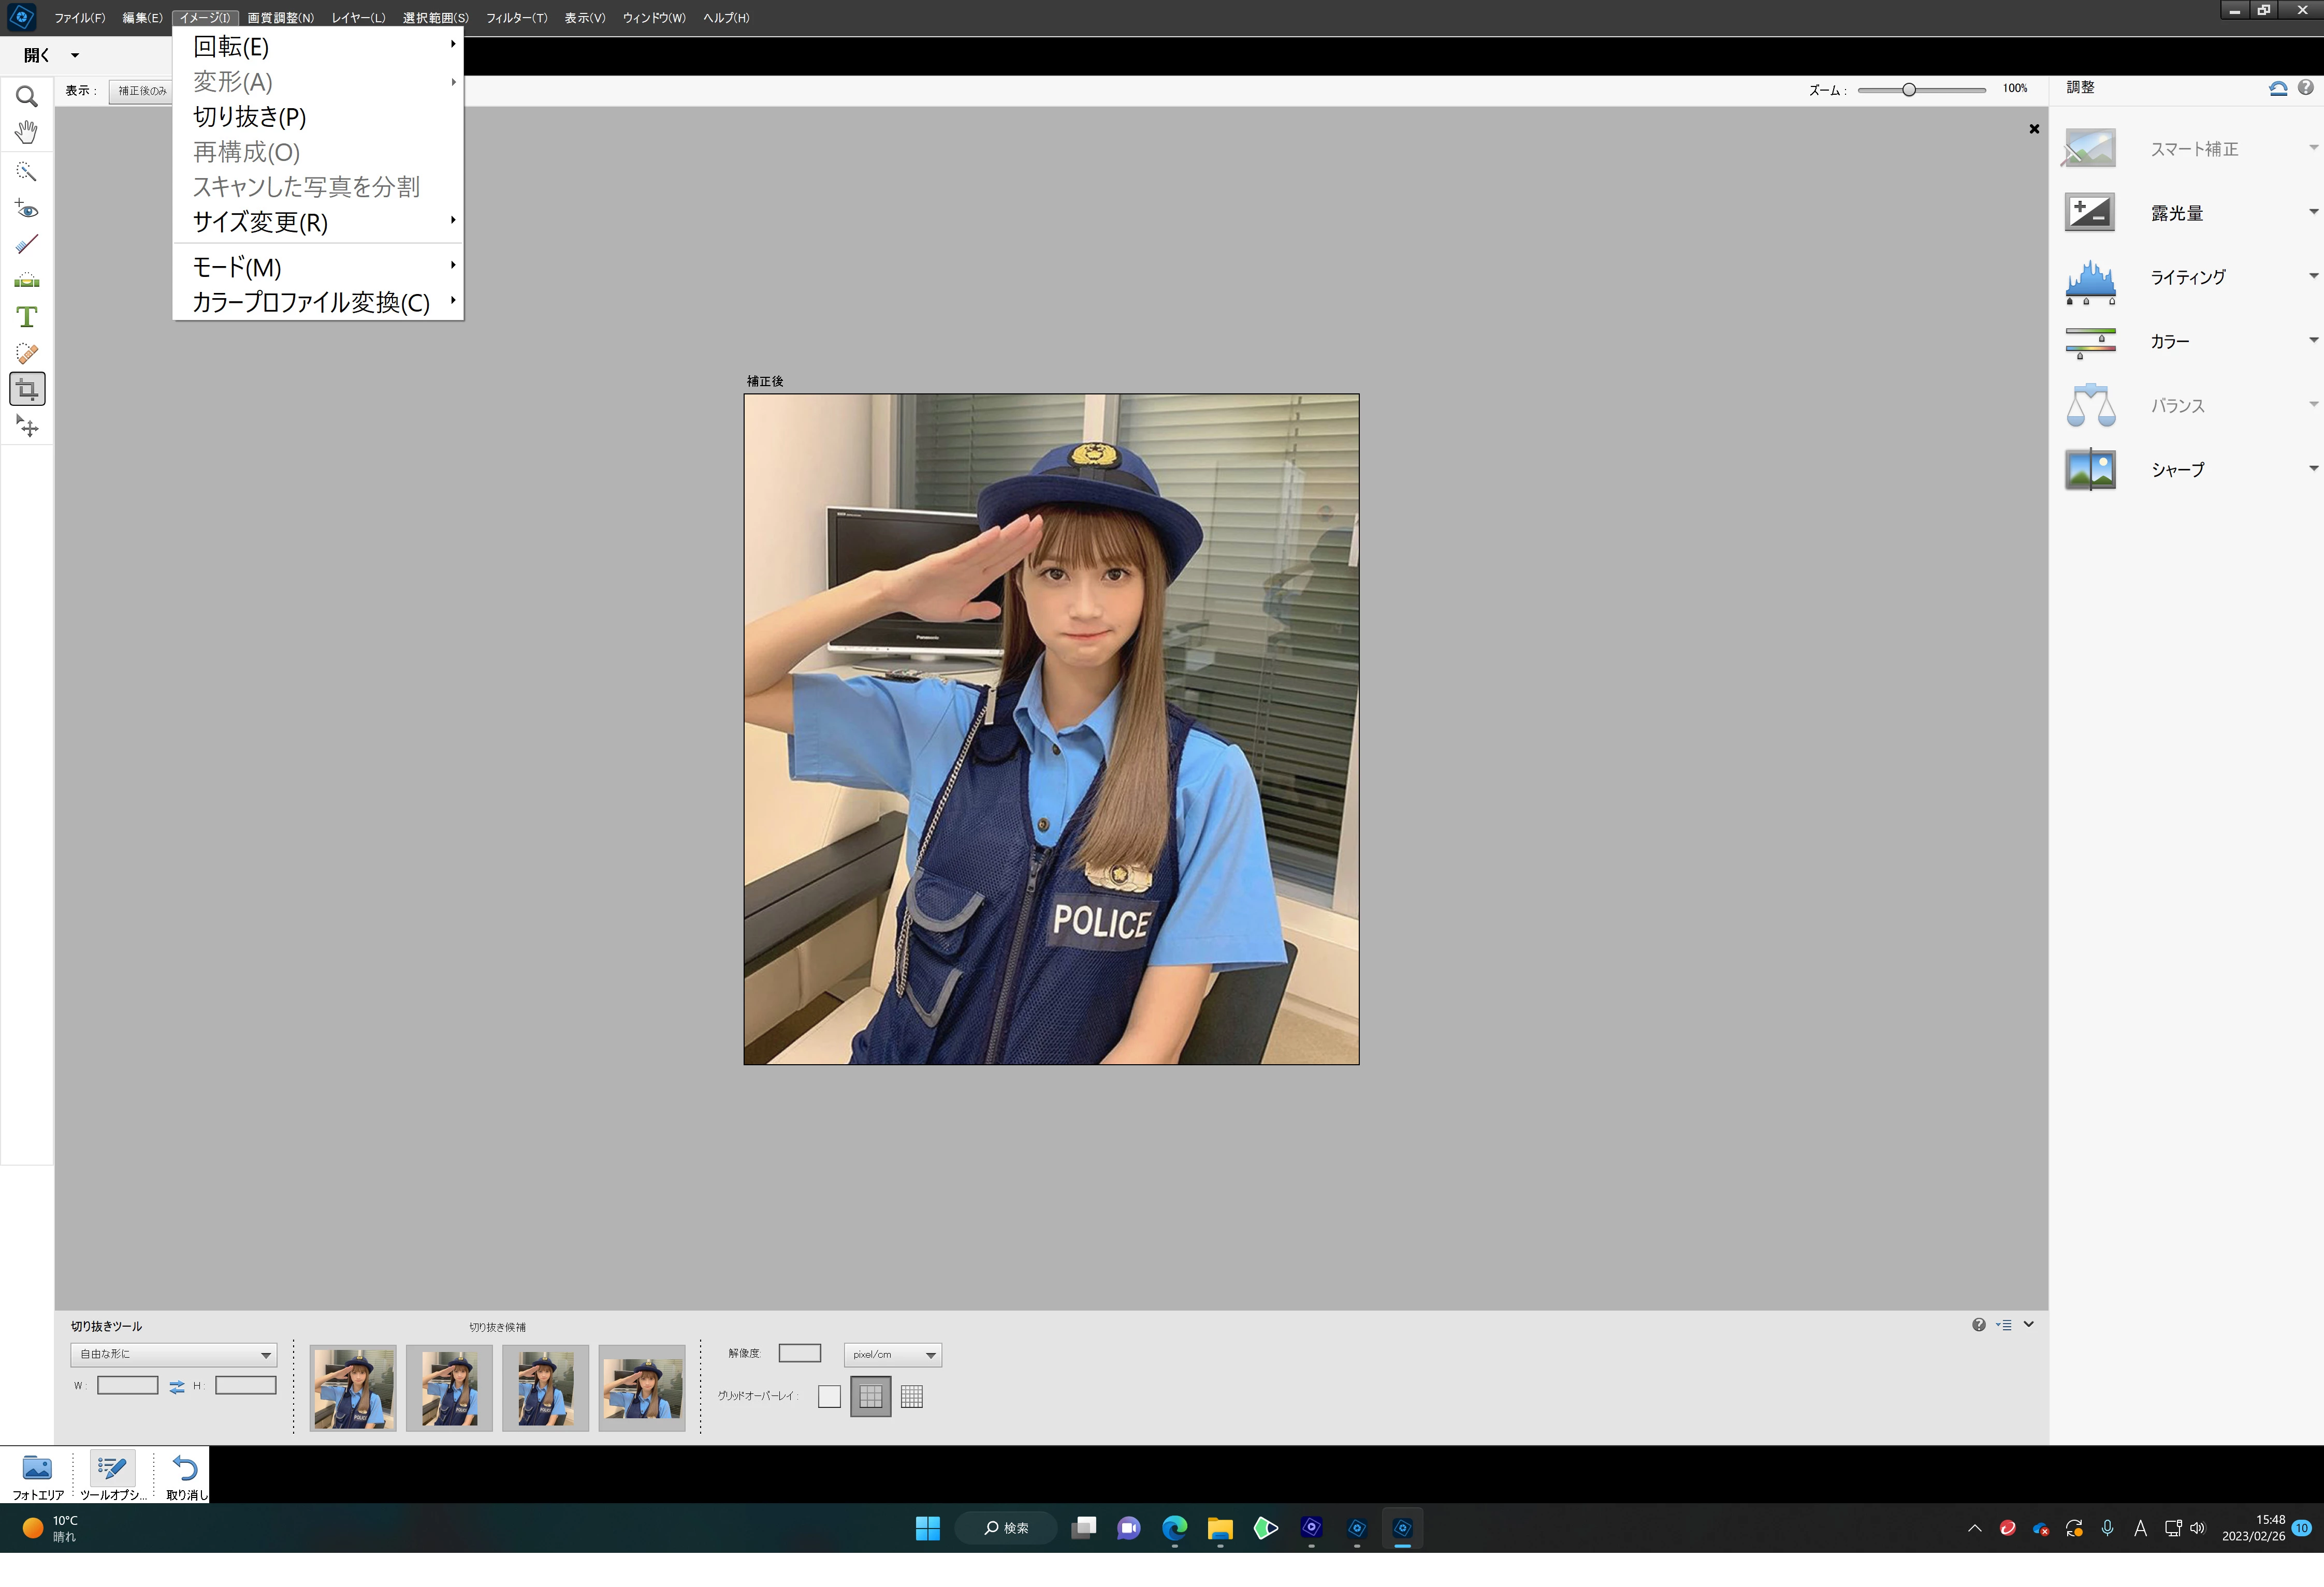Select the green Text tool

(27, 318)
